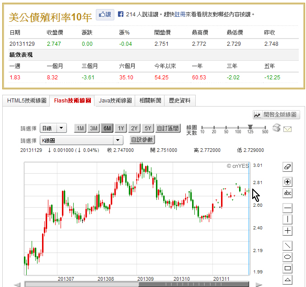Image resolution: width=306 pixels, height=287 pixels.
Task: Switch to the 相關新聞 tab
Action: pyautogui.click(x=150, y=101)
